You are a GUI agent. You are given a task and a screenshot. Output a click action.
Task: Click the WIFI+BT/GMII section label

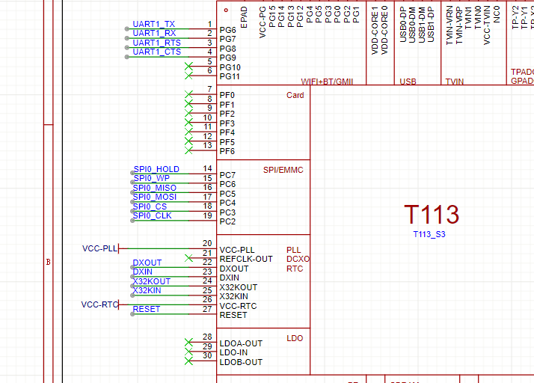327,82
